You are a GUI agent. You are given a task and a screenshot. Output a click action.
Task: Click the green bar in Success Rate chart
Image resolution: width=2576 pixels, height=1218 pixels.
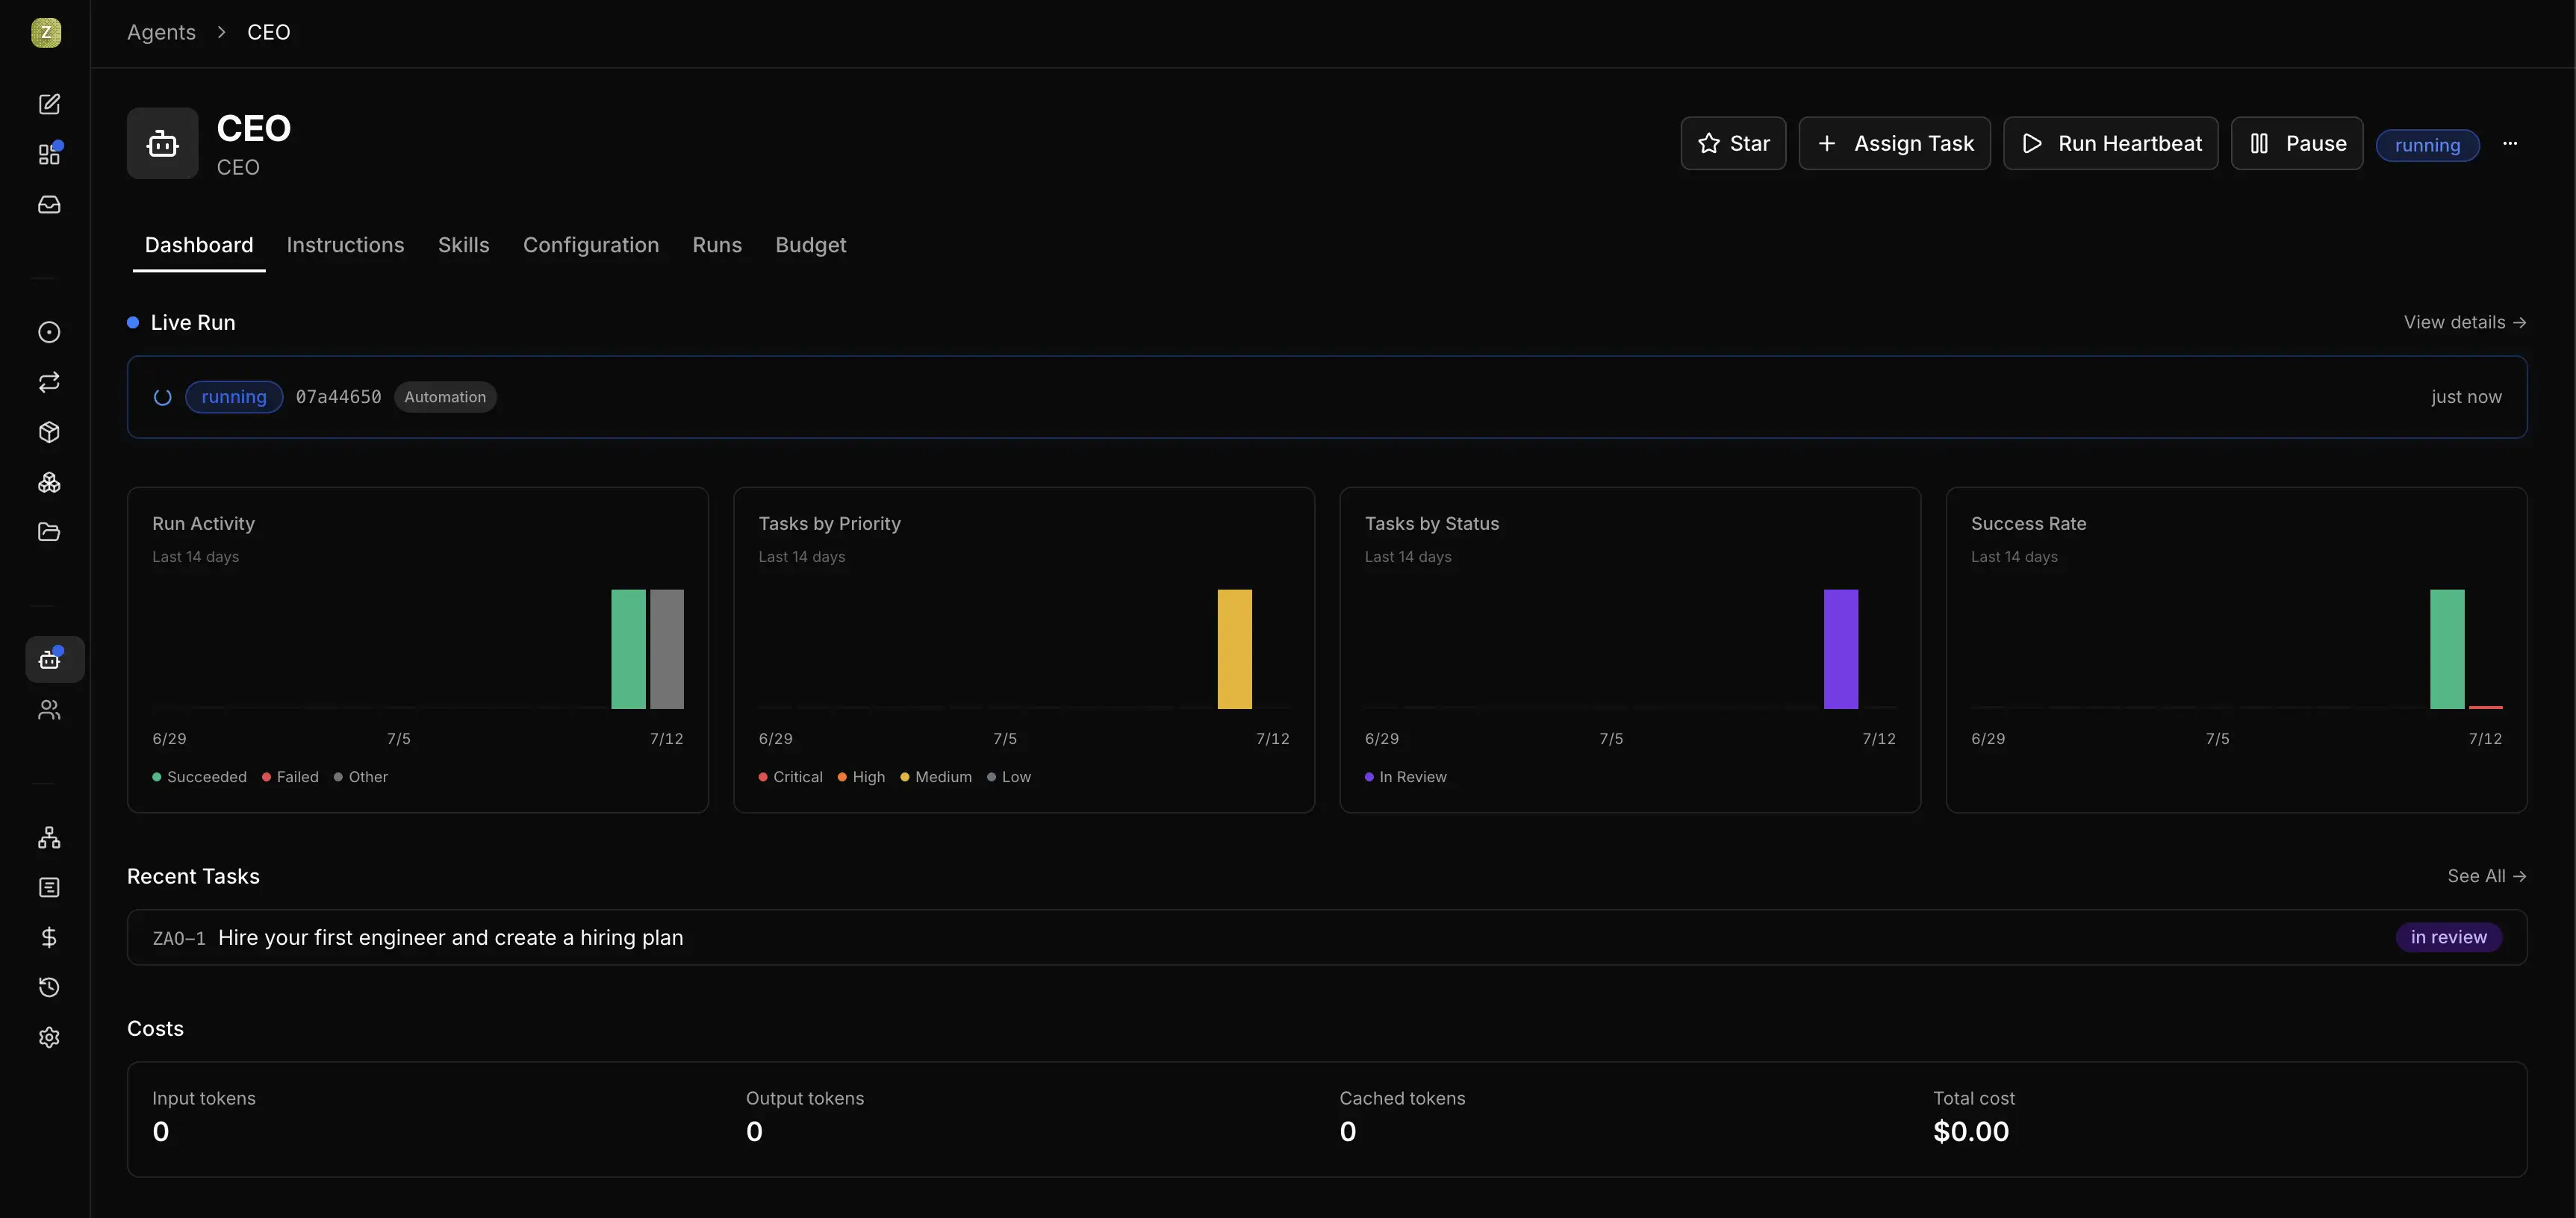(2446, 649)
